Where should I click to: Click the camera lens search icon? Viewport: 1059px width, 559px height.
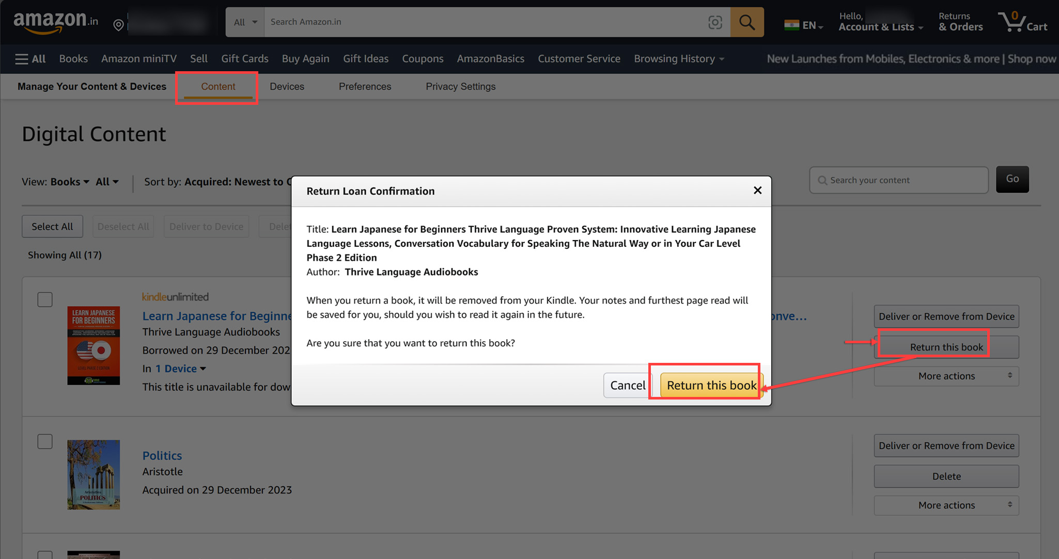(715, 22)
